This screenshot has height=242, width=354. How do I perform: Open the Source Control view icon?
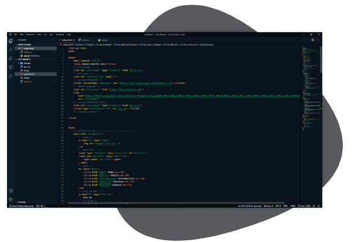point(11,76)
